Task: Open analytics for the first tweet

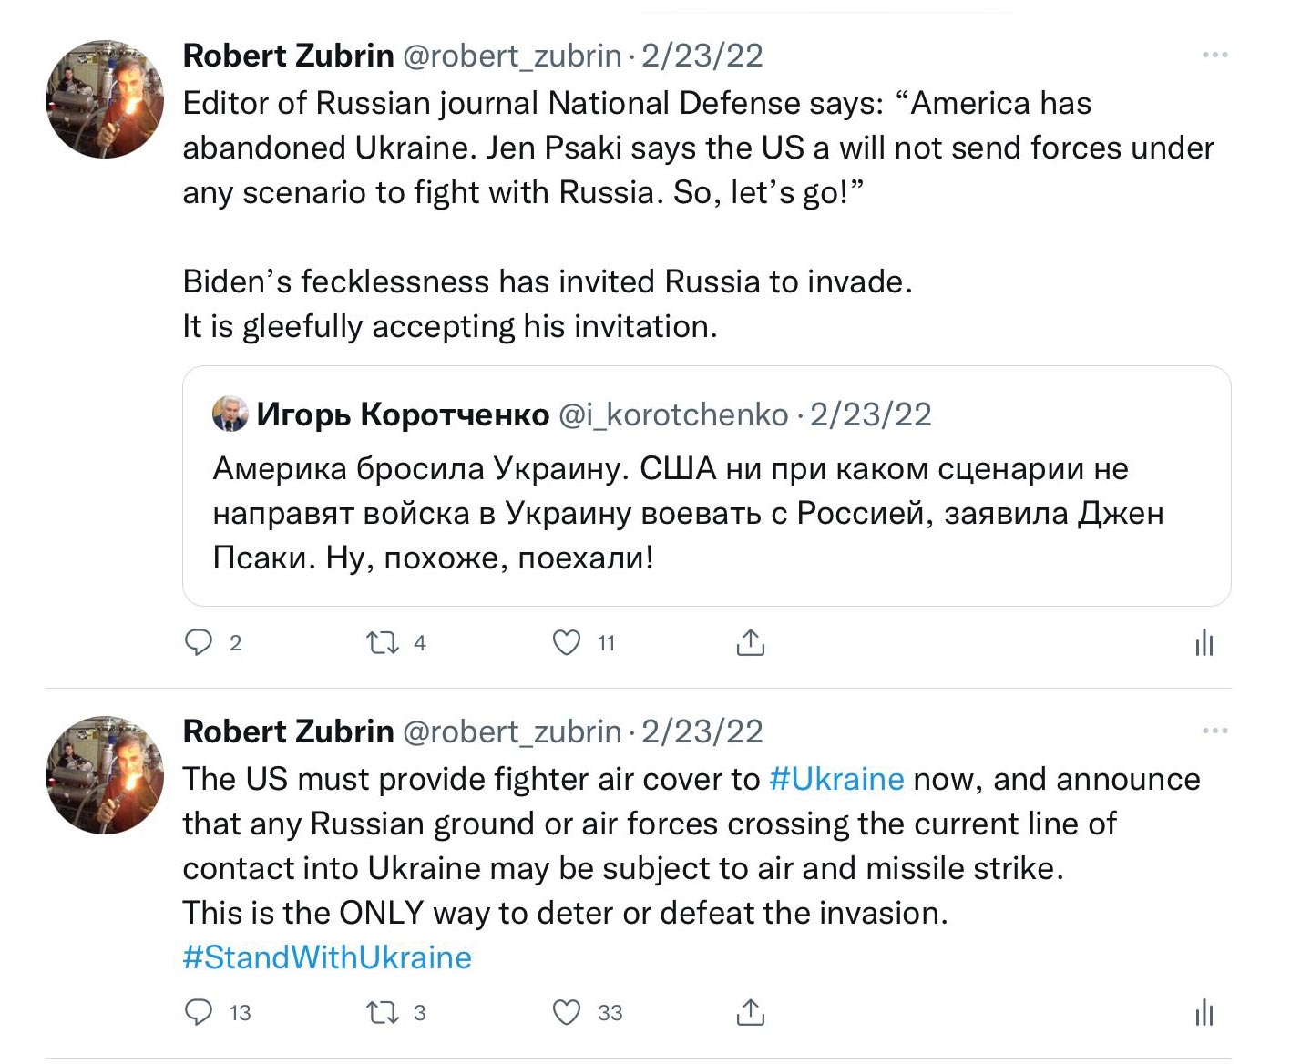Action: (x=1204, y=642)
